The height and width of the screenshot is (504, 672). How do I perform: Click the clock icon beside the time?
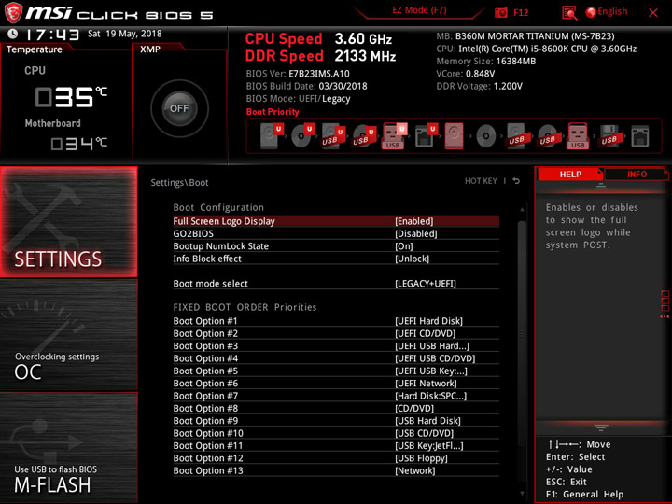click(12, 34)
